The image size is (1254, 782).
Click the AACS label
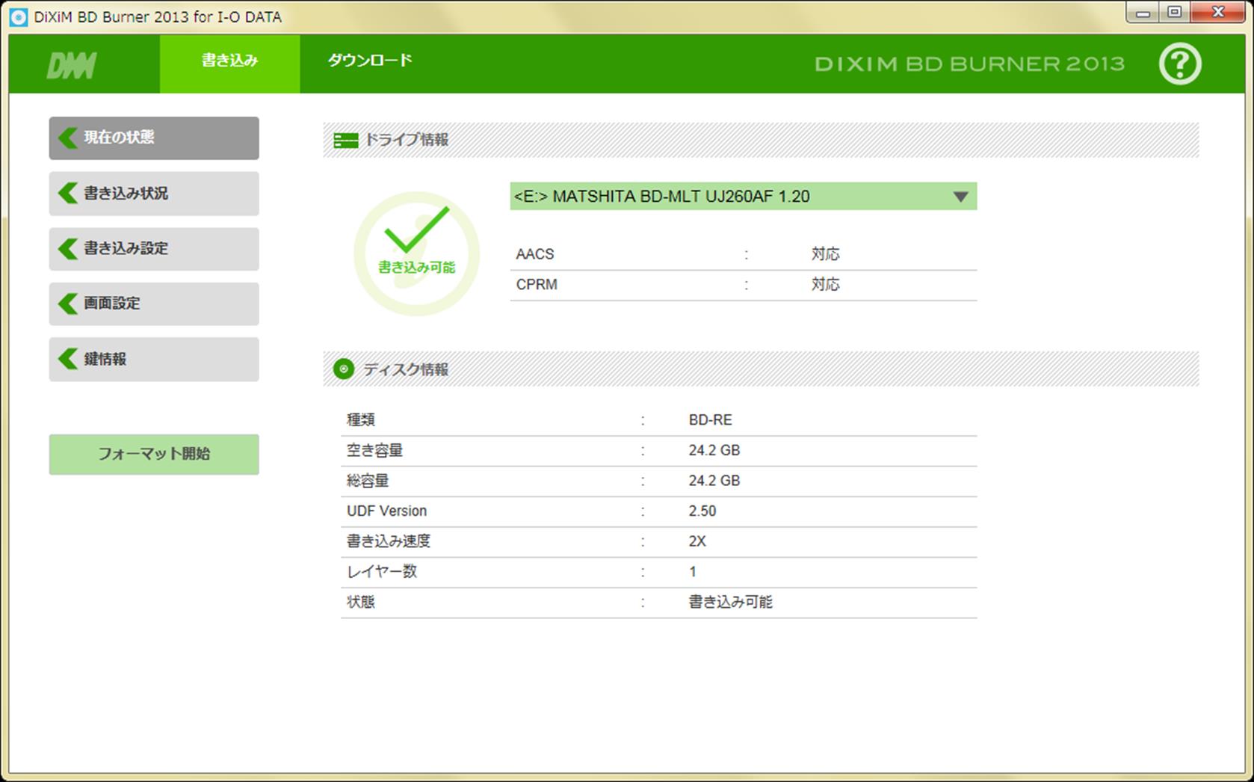(x=535, y=254)
